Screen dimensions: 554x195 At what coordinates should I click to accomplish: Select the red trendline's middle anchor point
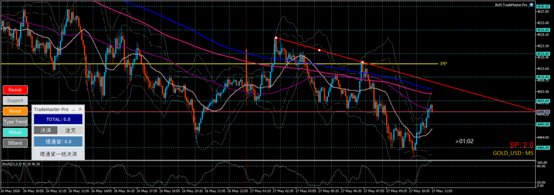click(319, 50)
